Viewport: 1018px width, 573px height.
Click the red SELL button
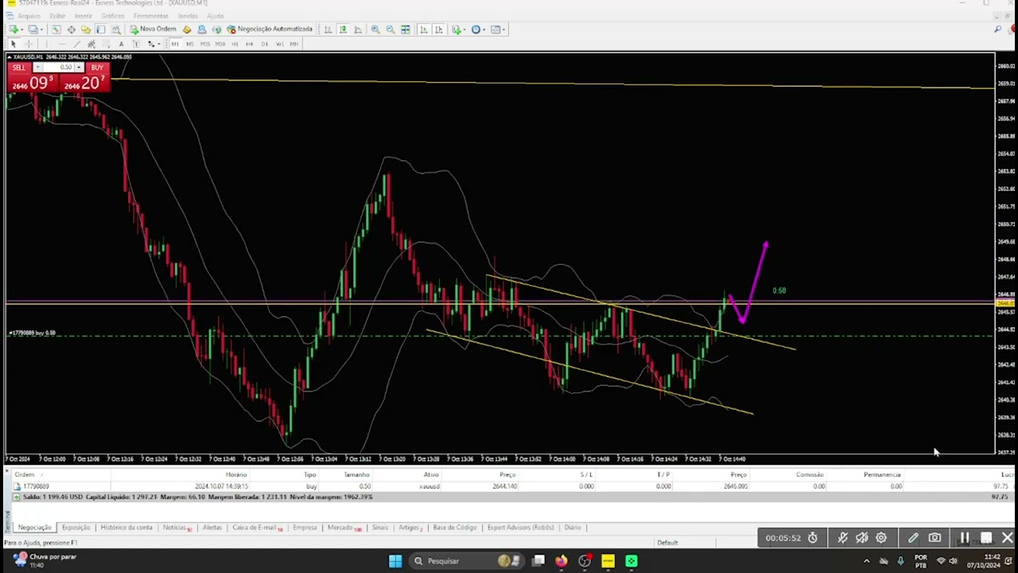coord(19,68)
